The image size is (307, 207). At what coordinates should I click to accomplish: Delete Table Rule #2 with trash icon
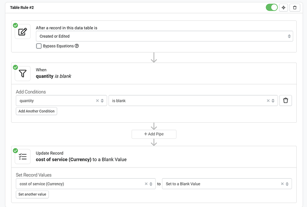(295, 8)
